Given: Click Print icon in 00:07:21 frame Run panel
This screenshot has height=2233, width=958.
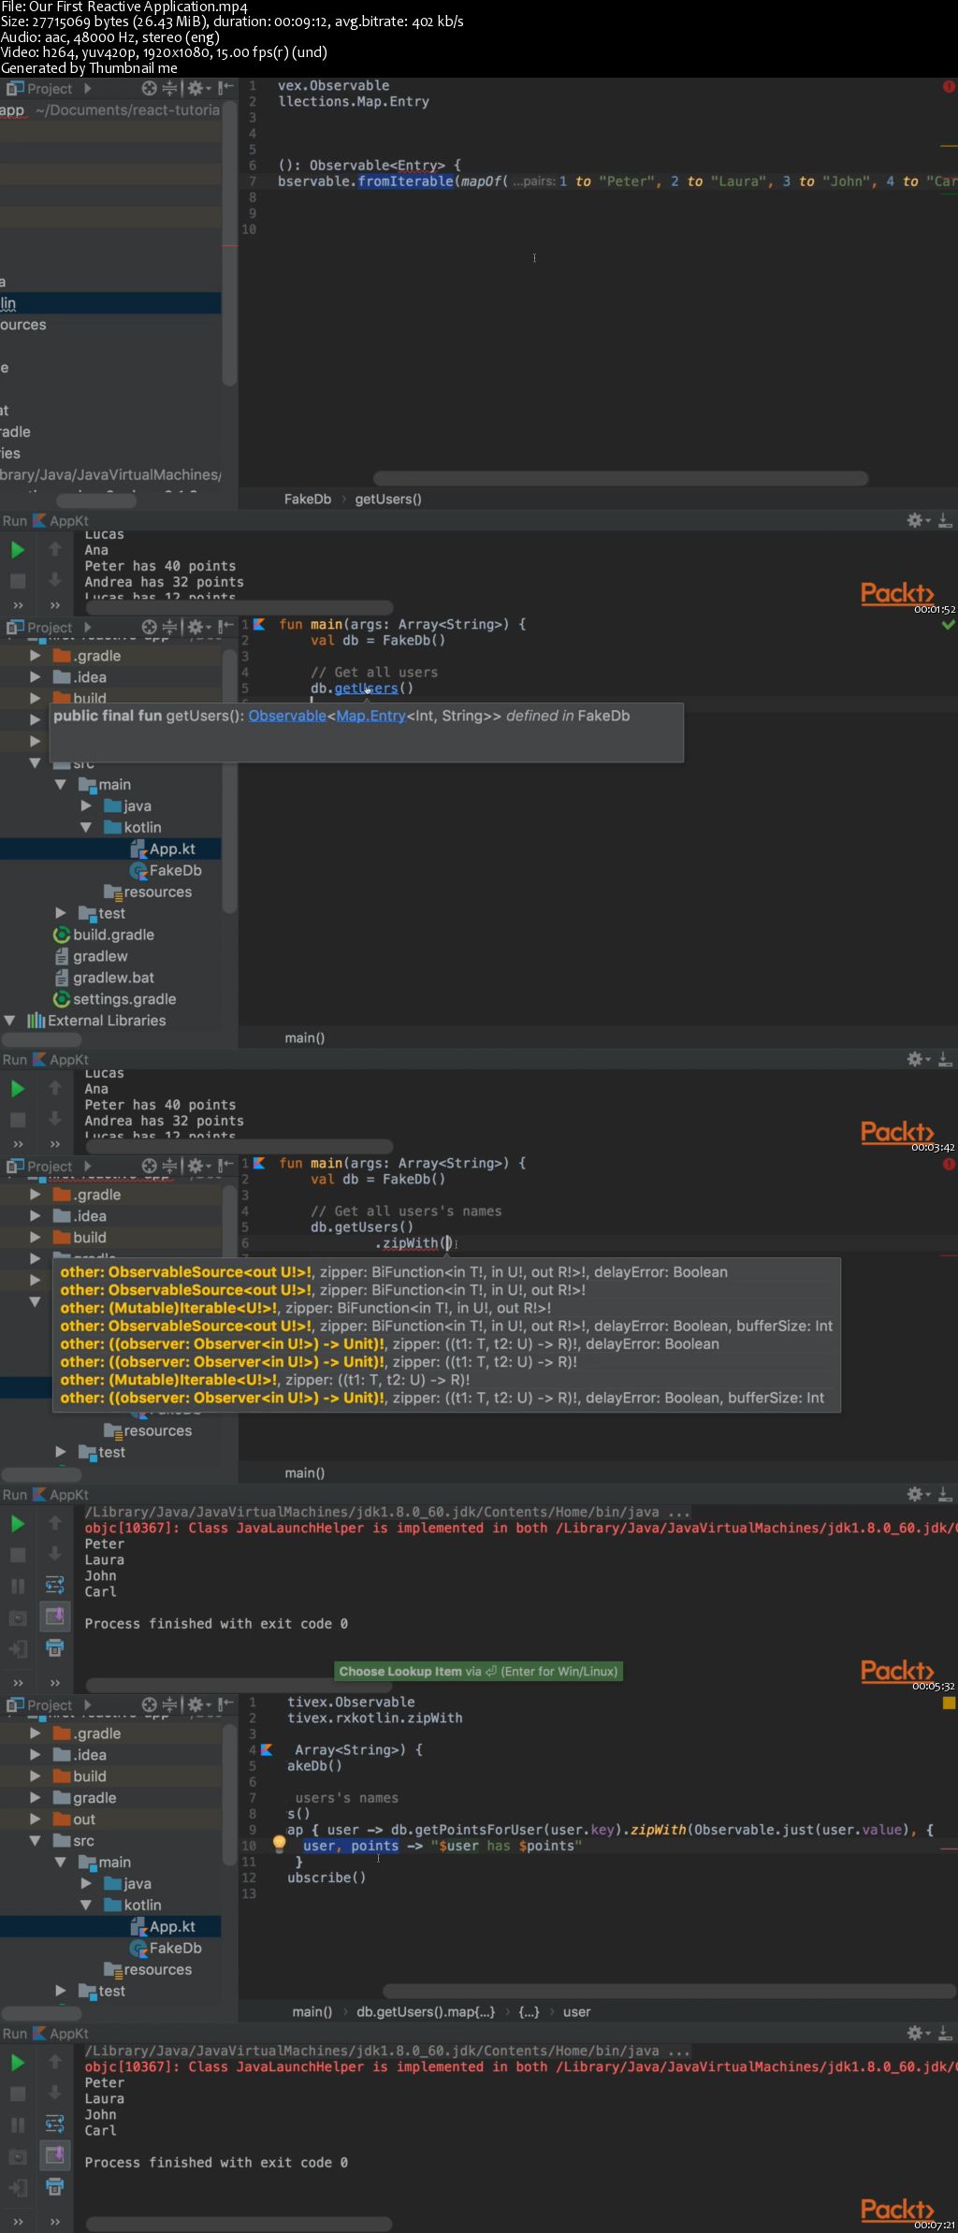Looking at the screenshot, I should [55, 2187].
